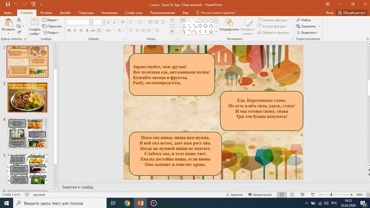370x208 pixels.
Task: Collapse the ribbon with chevron
Action: coord(368,39)
